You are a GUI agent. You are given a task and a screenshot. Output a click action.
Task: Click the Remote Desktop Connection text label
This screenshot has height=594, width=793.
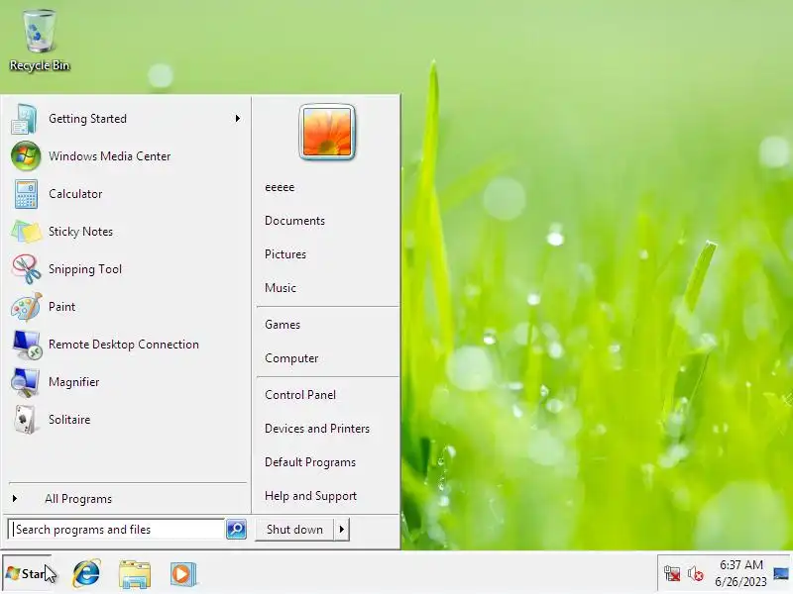tap(123, 345)
